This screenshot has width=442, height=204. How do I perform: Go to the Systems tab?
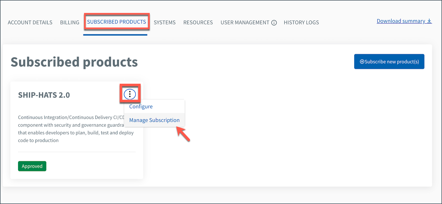click(165, 23)
